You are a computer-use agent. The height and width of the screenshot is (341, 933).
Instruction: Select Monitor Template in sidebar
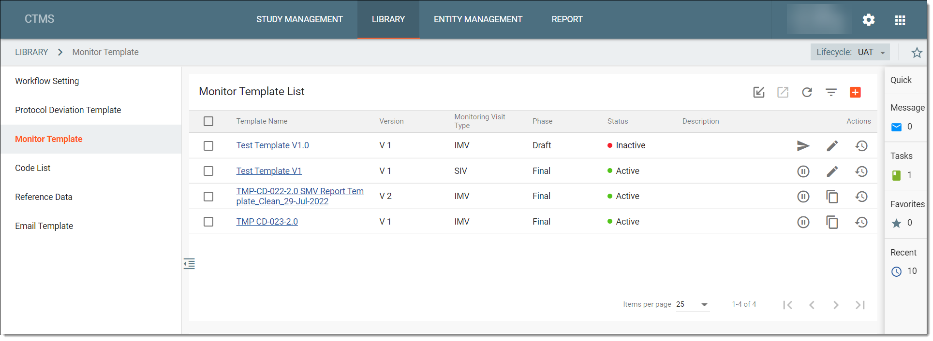pyautogui.click(x=91, y=139)
